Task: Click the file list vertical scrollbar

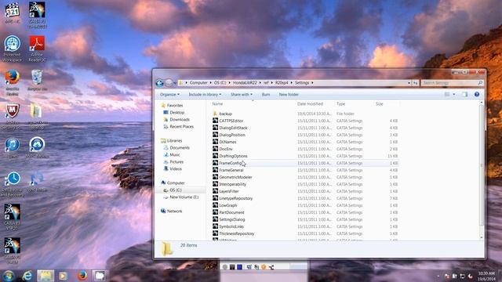Action: click(x=482, y=169)
